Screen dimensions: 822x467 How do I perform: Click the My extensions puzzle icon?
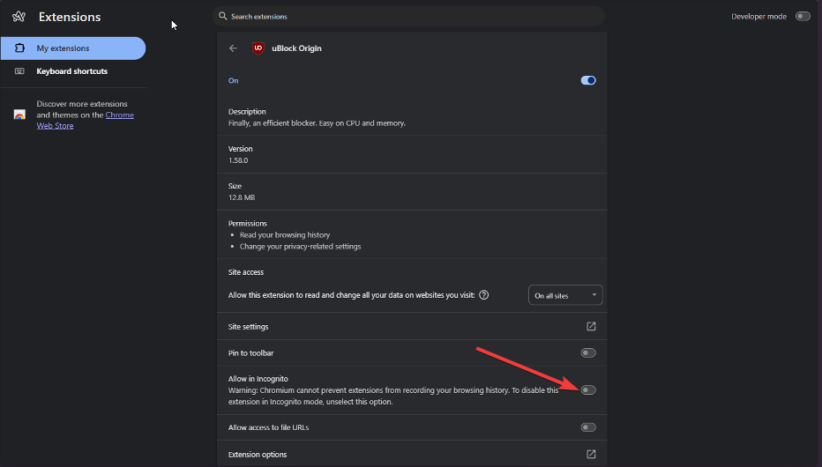click(x=19, y=48)
